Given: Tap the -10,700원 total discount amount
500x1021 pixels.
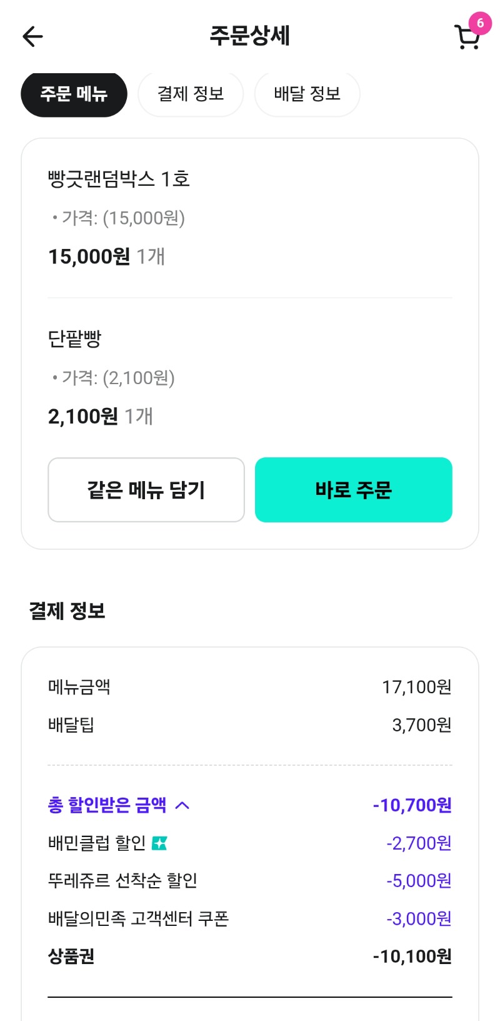Looking at the screenshot, I should [x=412, y=805].
